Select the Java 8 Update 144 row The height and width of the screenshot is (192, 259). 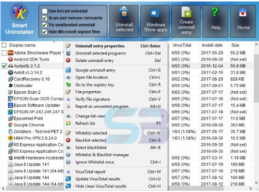[x=32, y=177]
